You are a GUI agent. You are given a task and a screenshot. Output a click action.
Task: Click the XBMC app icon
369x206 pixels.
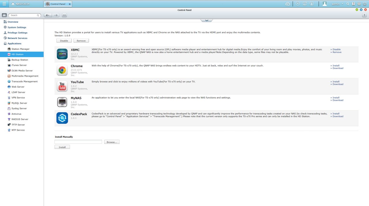(62, 54)
